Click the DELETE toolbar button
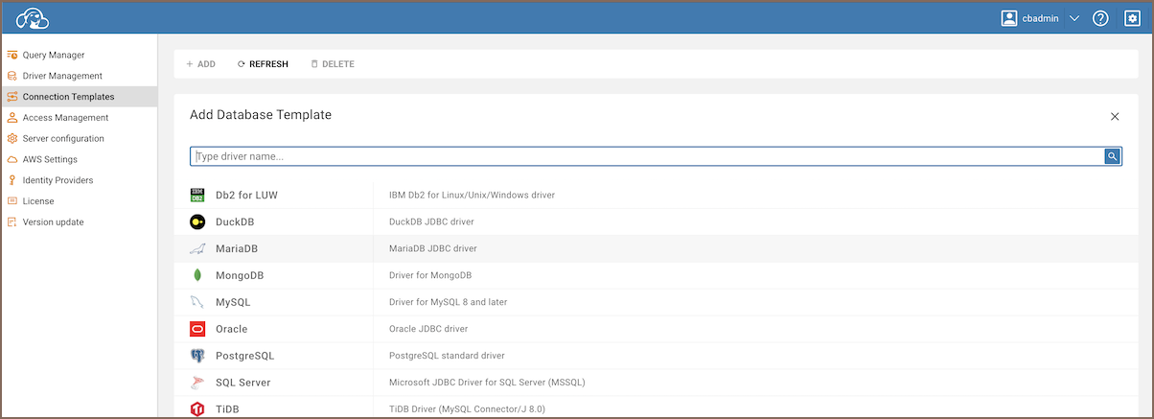Image resolution: width=1154 pixels, height=419 pixels. coord(333,64)
